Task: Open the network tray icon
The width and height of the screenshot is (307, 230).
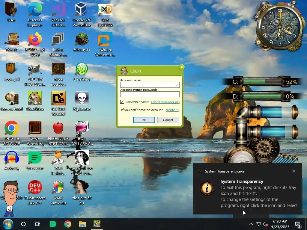Action: (258, 224)
